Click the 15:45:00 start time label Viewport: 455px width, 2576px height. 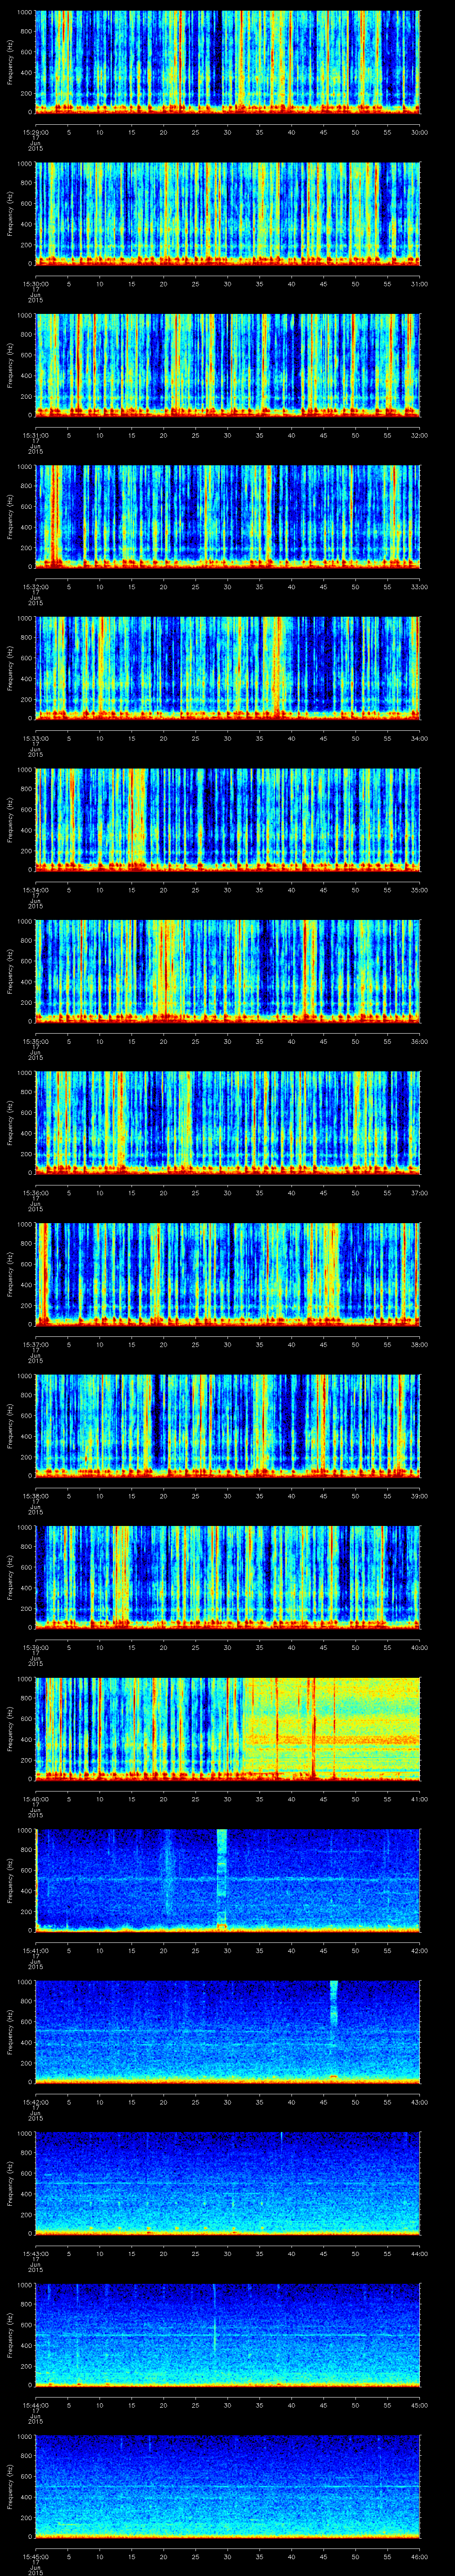tap(36, 2556)
